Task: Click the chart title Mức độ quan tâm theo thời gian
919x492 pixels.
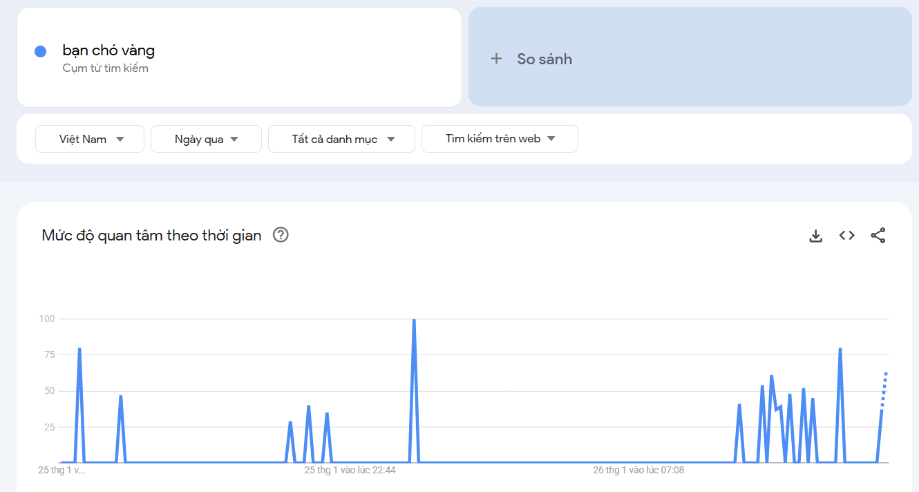Action: click(x=152, y=236)
